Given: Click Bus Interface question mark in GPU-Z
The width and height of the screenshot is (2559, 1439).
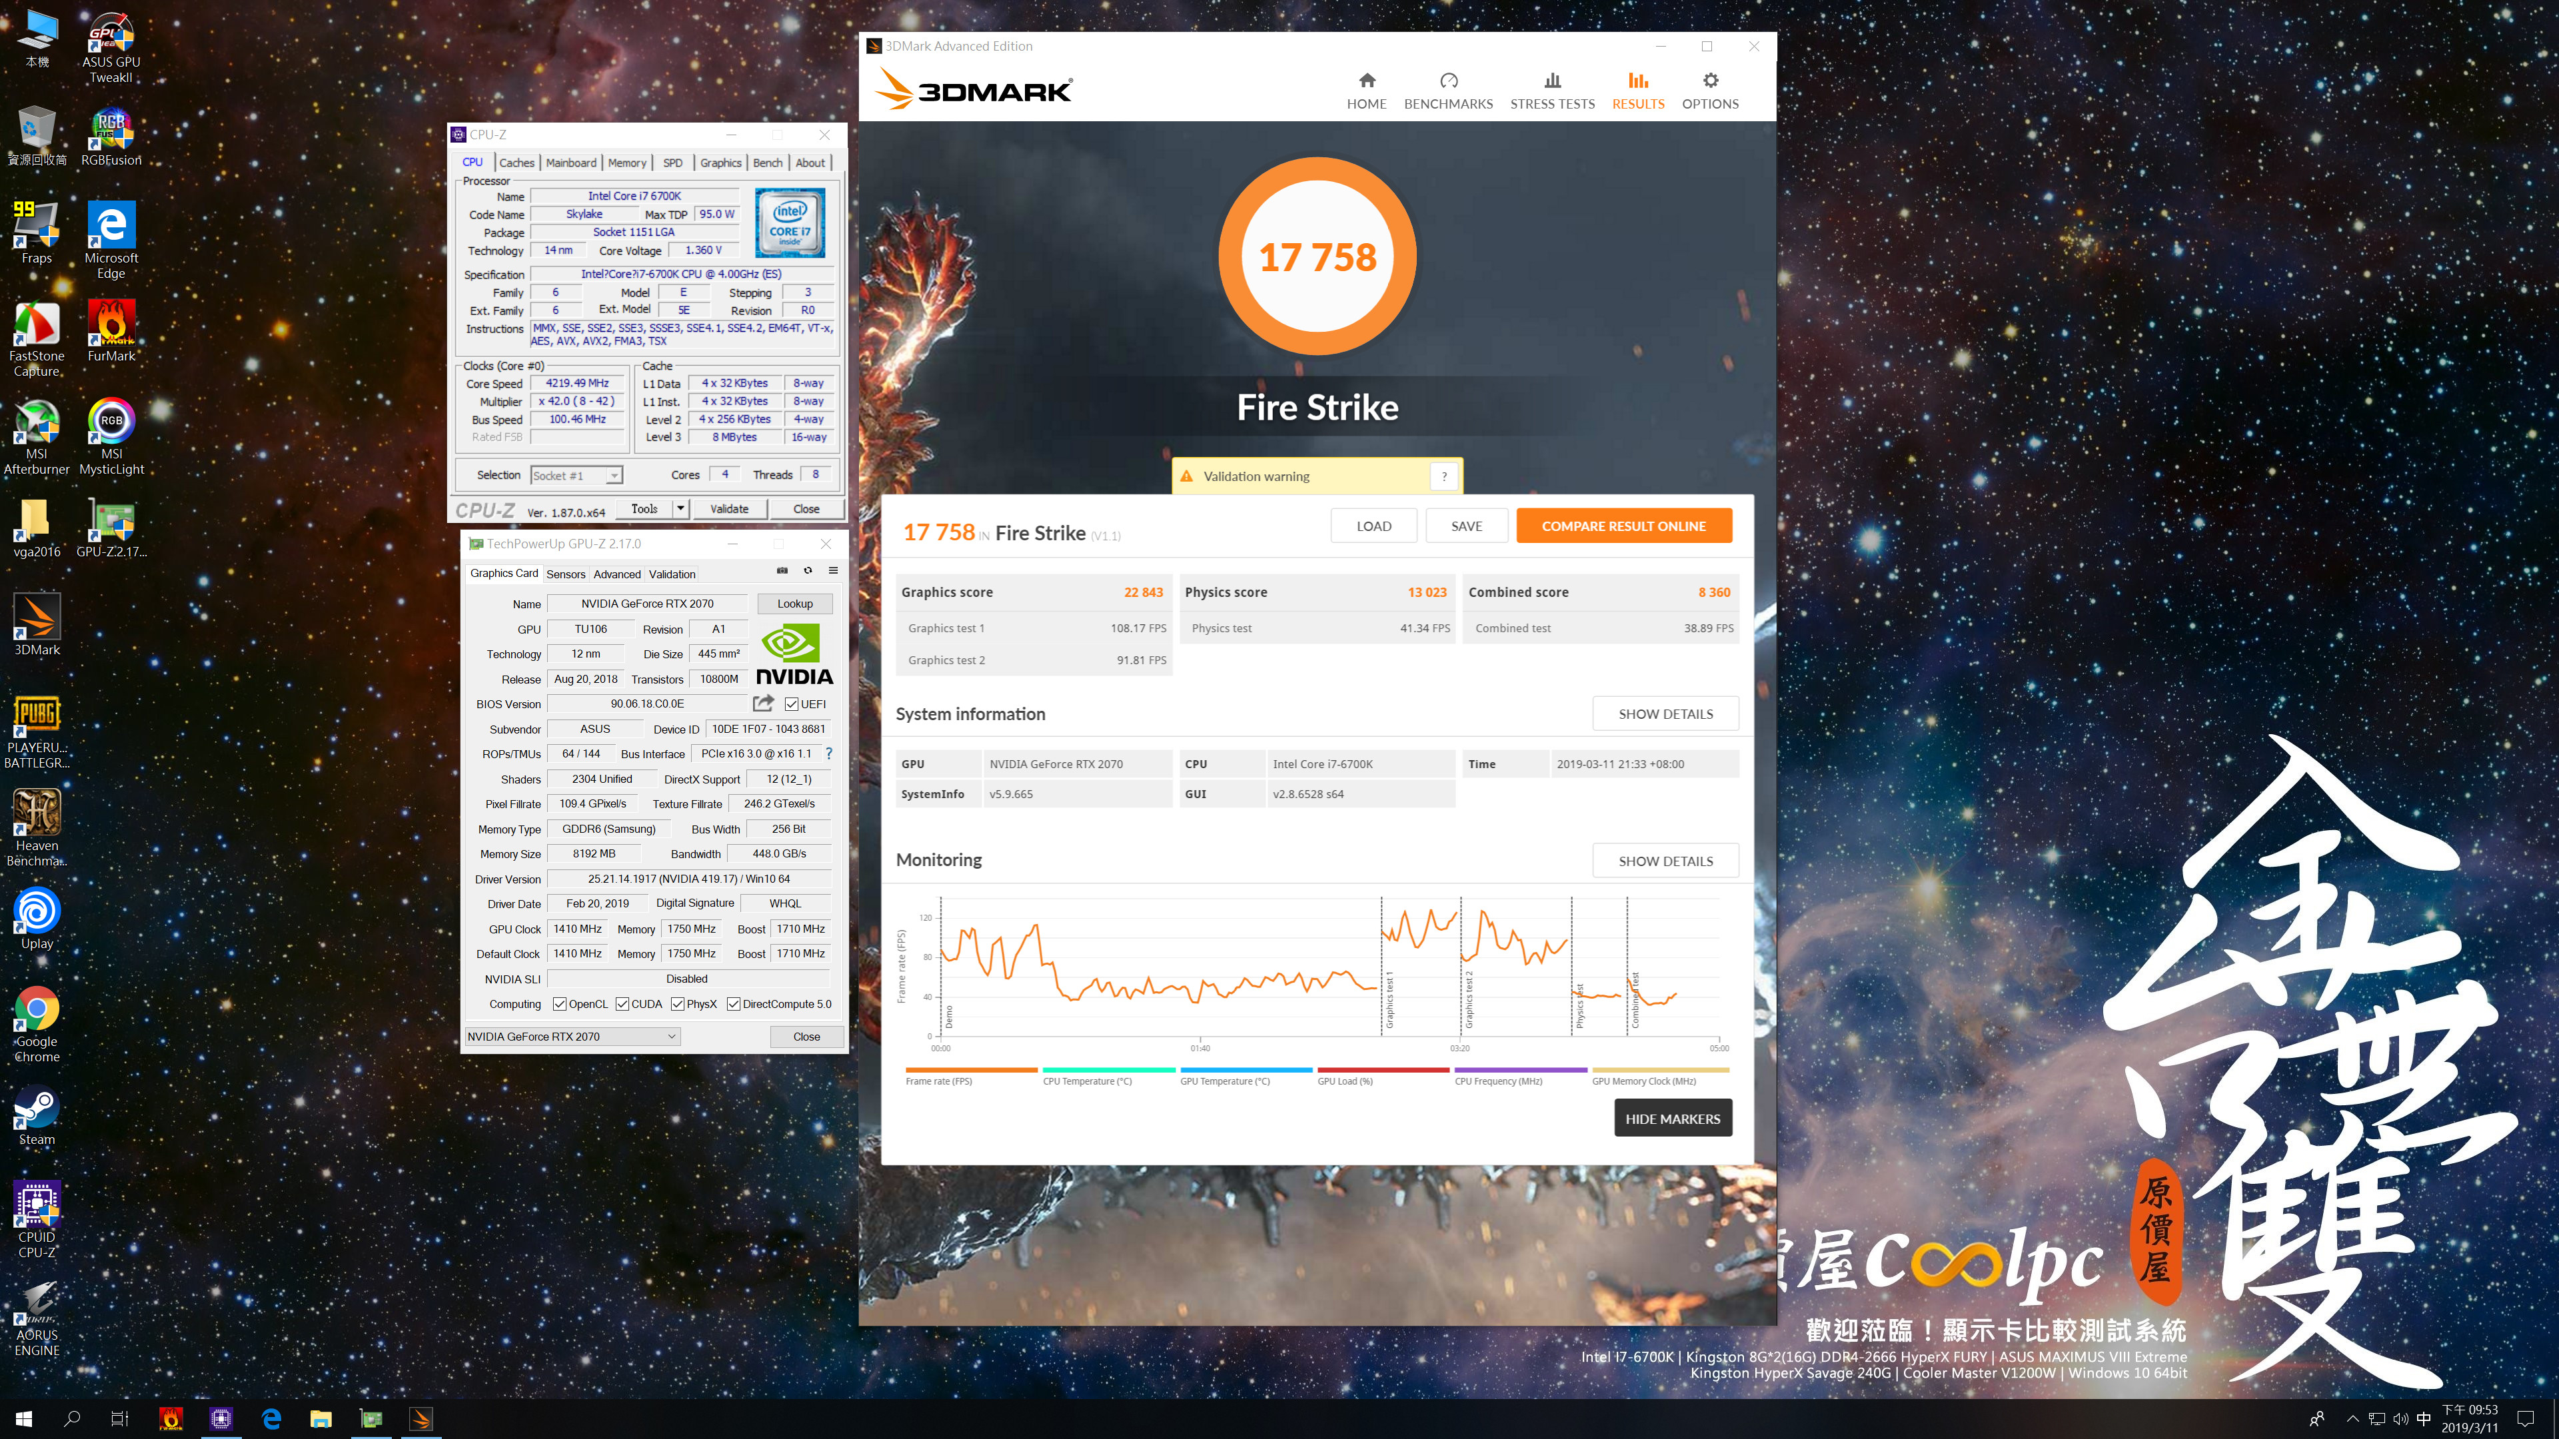Looking at the screenshot, I should pyautogui.click(x=828, y=753).
